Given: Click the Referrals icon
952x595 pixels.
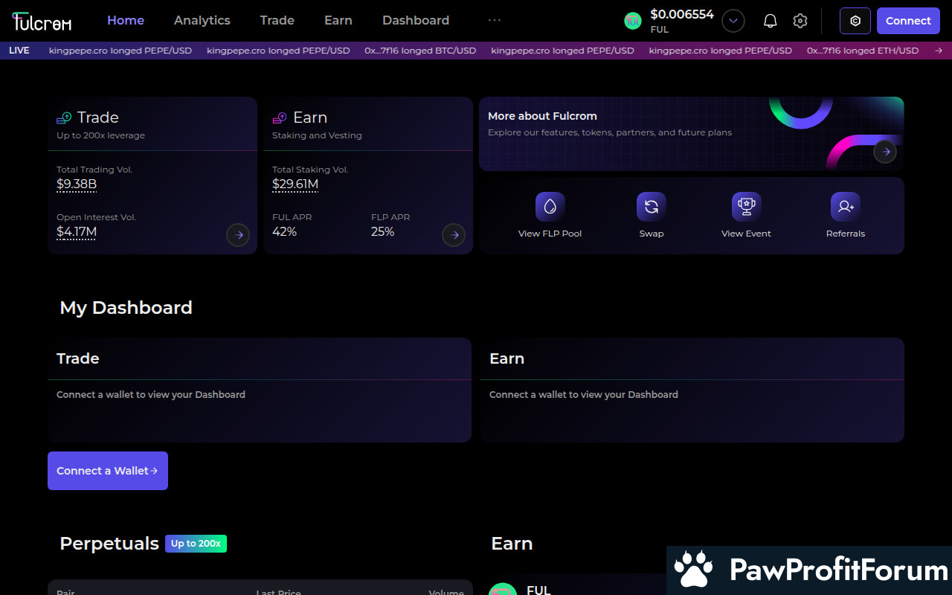Looking at the screenshot, I should click(845, 207).
